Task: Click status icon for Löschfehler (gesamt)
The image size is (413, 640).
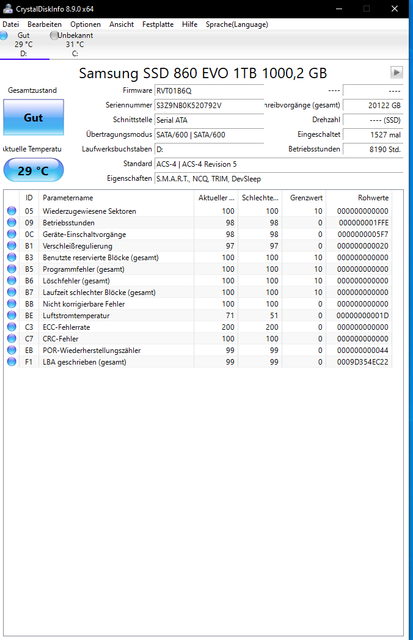Action: [x=12, y=281]
